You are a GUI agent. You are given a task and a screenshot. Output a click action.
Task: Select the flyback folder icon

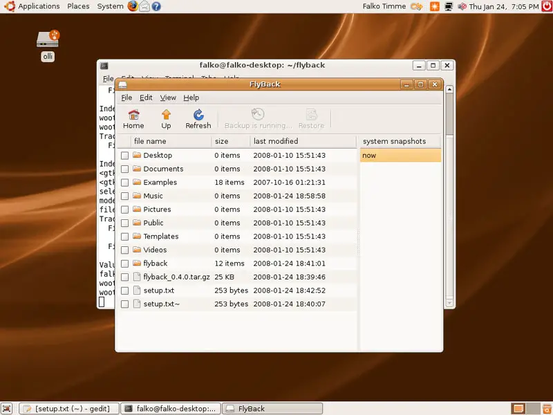coord(137,263)
